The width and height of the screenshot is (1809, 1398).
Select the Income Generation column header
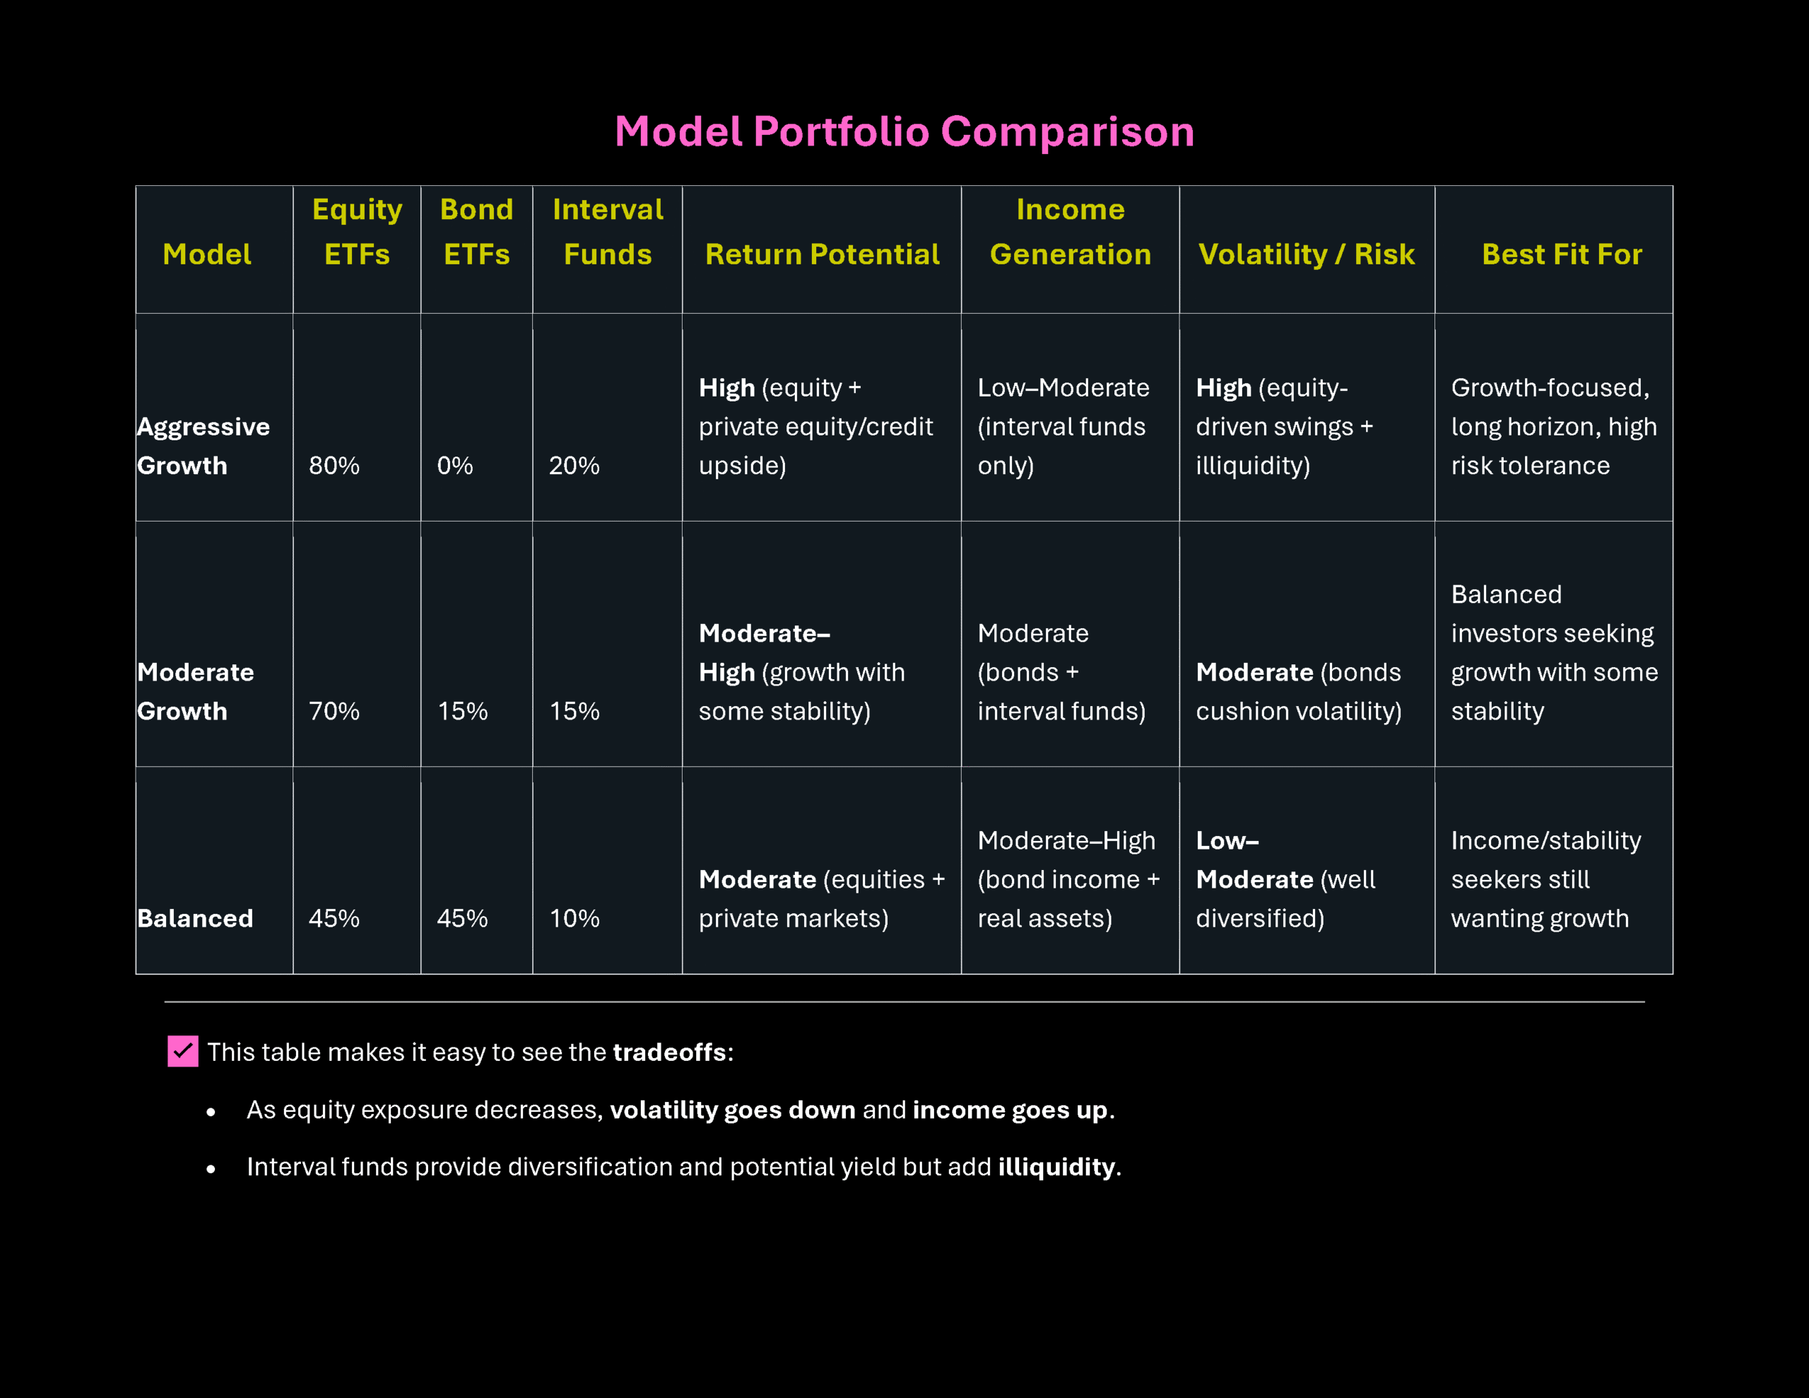(x=1070, y=232)
